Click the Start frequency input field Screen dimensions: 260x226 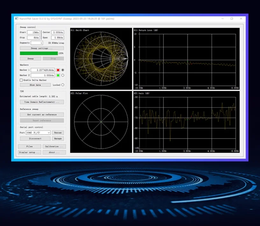(x=33, y=33)
